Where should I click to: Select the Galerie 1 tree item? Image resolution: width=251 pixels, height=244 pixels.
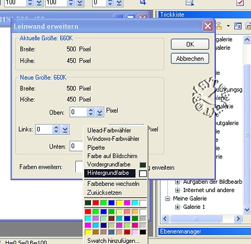pyautogui.click(x=194, y=207)
